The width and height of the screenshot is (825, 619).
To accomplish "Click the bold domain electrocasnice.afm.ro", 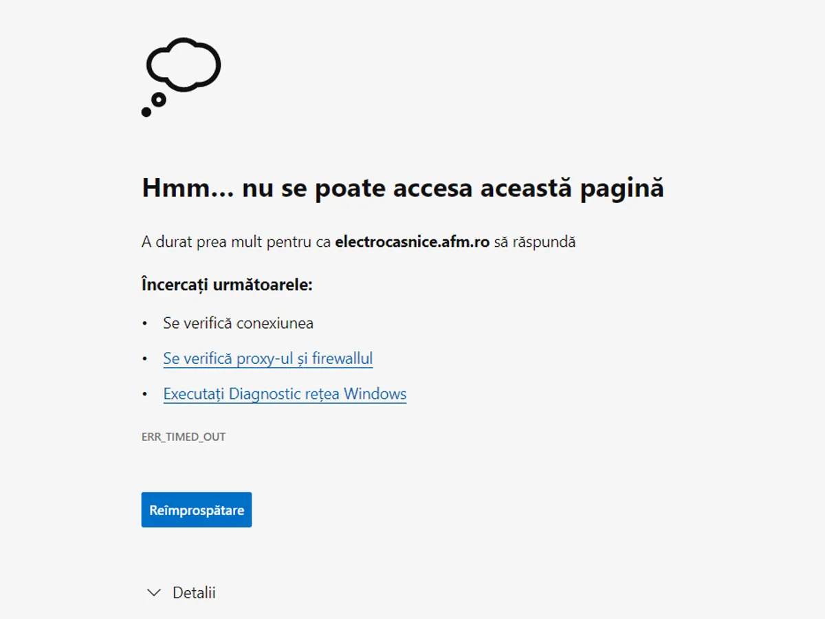I will coord(412,242).
